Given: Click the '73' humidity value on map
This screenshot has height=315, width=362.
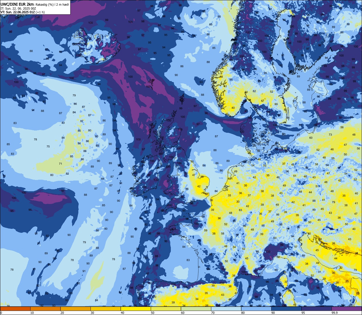Looking at the screenshot, I should coord(330,135).
